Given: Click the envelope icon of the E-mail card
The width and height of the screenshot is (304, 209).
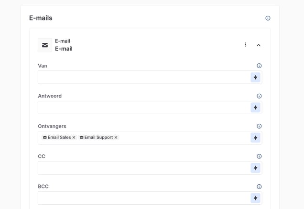Looking at the screenshot, I should [45, 45].
